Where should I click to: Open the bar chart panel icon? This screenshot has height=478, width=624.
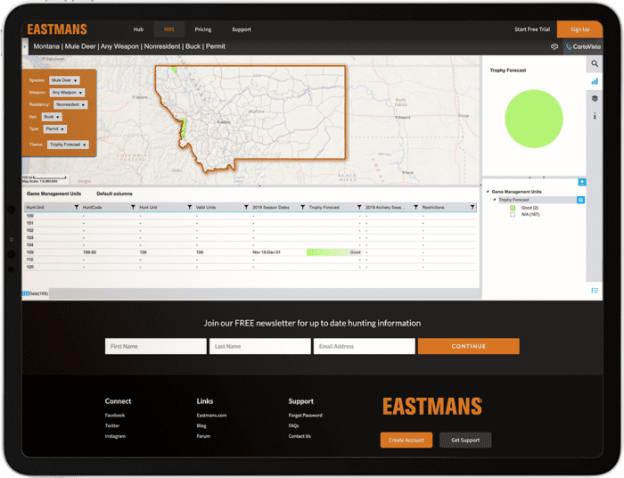595,81
